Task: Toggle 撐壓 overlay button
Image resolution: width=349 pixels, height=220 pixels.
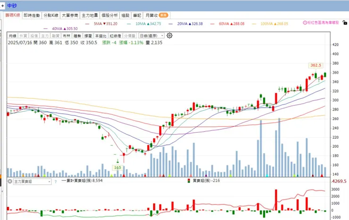Action: (88, 36)
